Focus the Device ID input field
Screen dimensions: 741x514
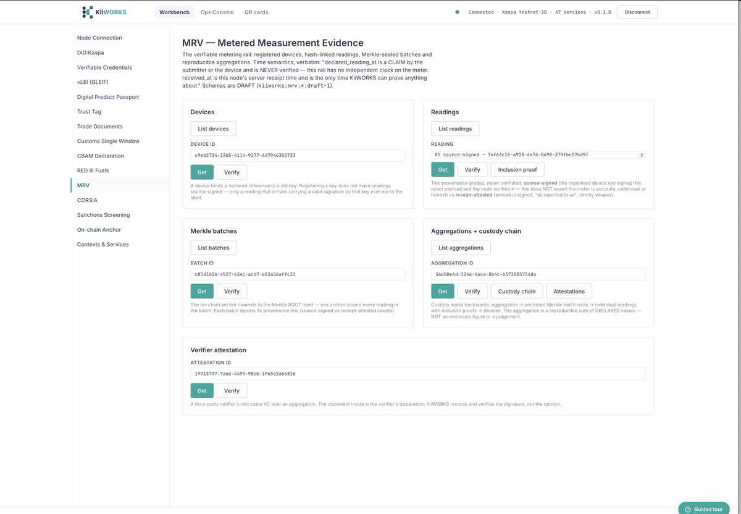298,155
